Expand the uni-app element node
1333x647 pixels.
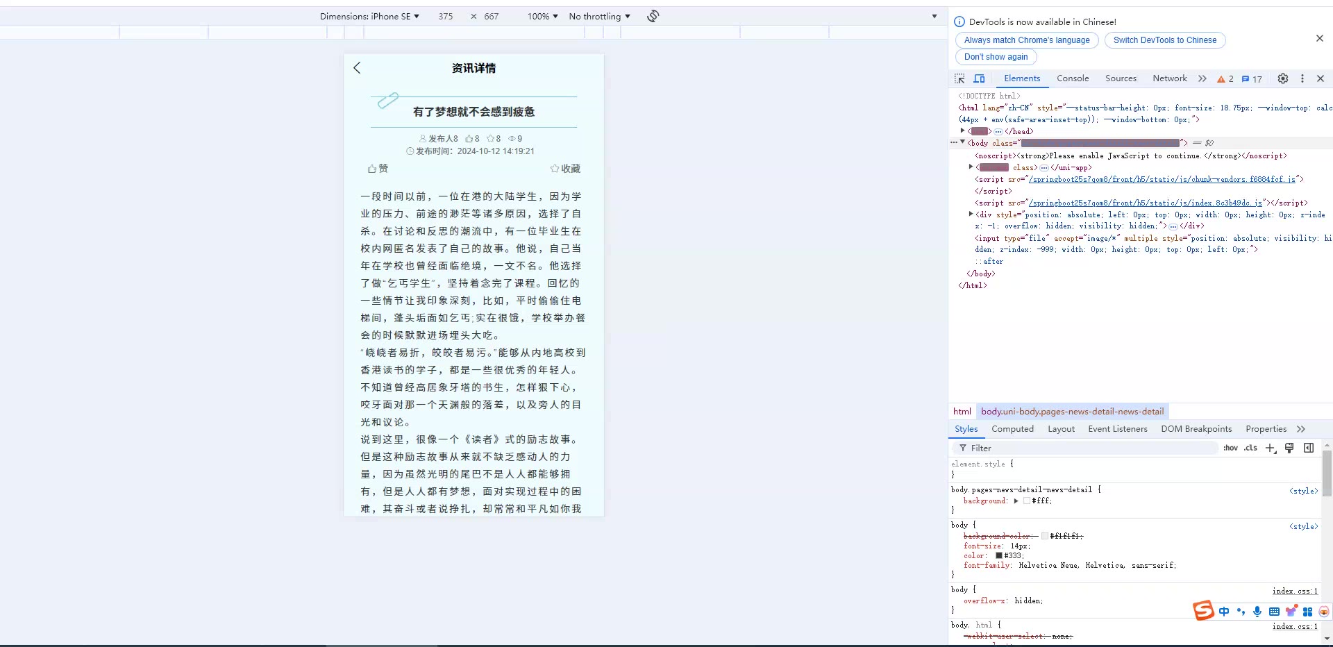click(x=971, y=167)
